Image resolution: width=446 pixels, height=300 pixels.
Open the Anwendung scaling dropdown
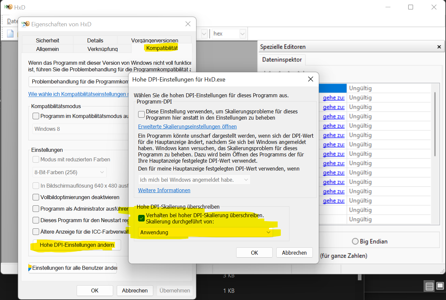[x=206, y=232]
